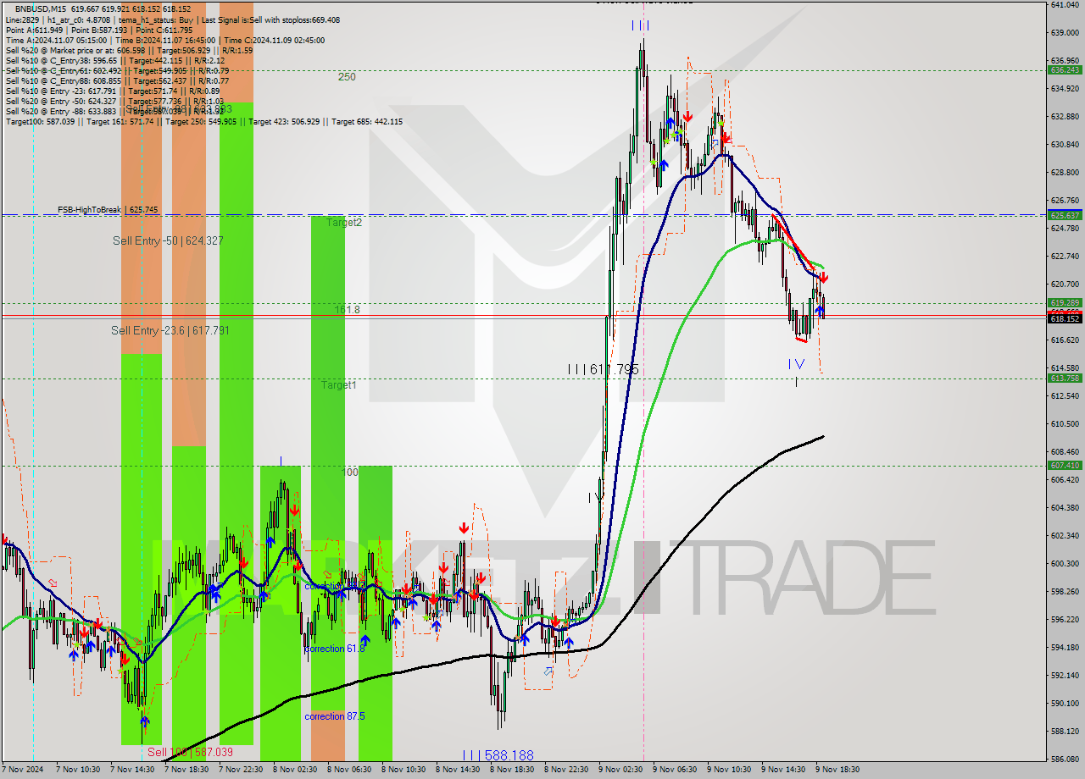The image size is (1085, 779).
Task: Click the green 607.410 price tag
Action: (1064, 466)
